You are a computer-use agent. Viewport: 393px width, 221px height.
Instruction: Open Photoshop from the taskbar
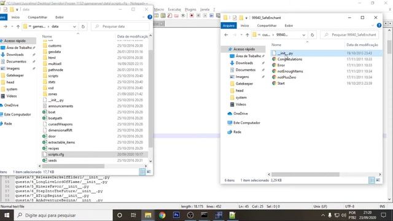(176, 215)
